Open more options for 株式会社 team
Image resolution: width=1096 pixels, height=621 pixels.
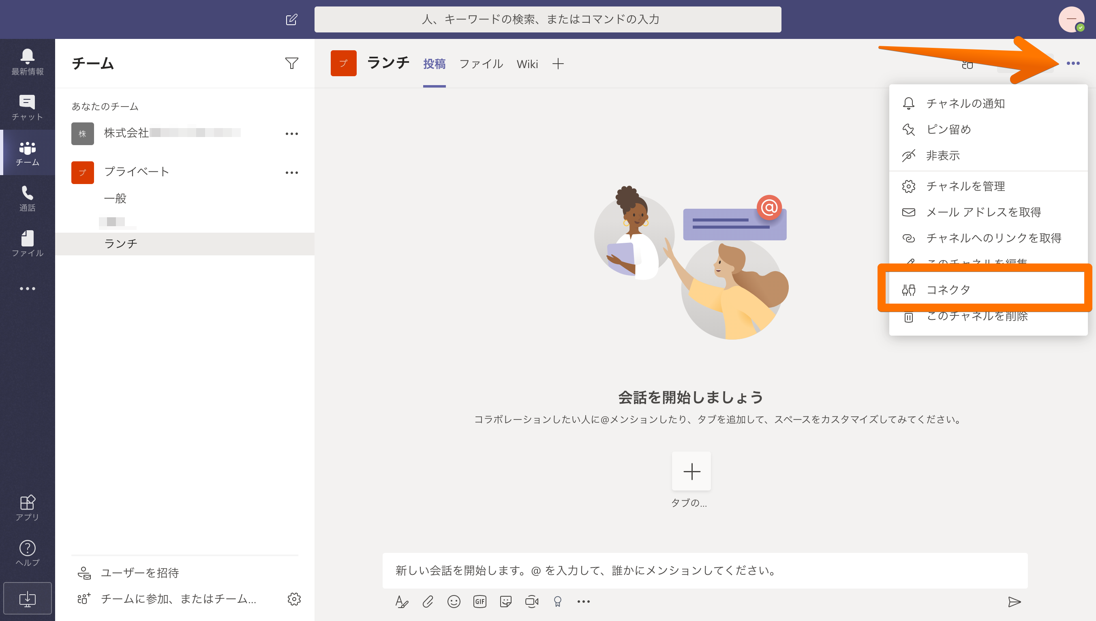click(x=291, y=134)
